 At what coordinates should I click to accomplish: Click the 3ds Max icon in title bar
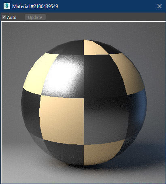tap(7, 6)
